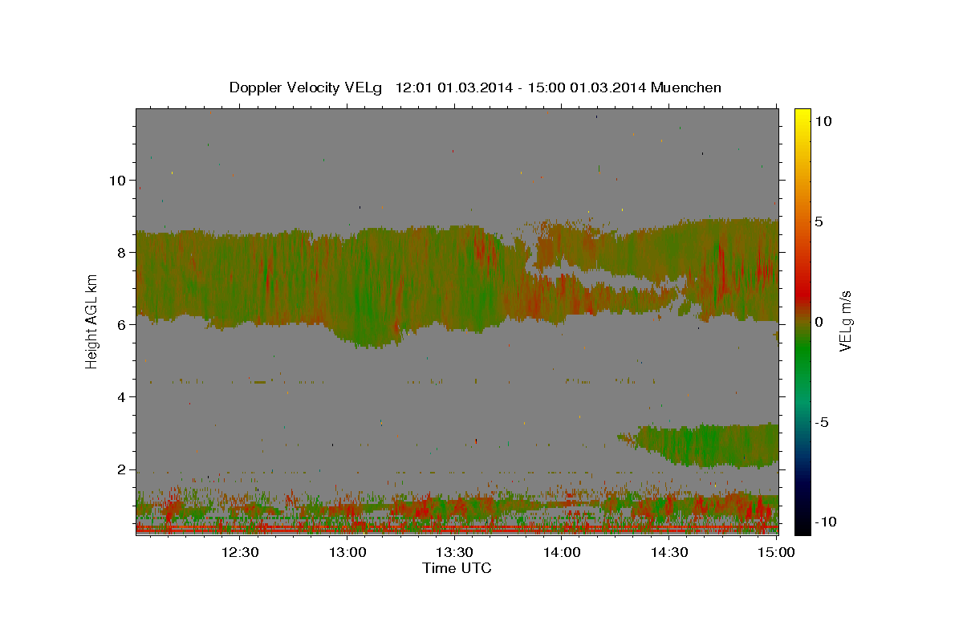Image resolution: width=963 pixels, height=642 pixels.
Task: Click the 'Height AGL km' axis label
Action: [x=91, y=321]
